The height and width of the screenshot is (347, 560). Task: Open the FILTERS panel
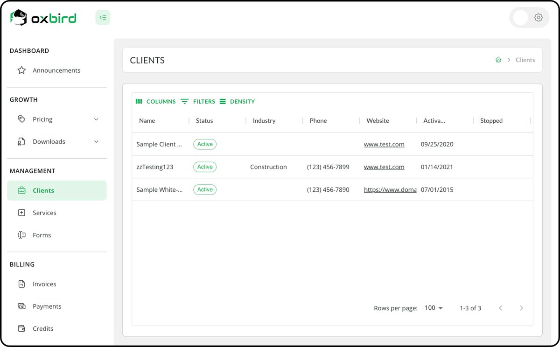click(x=198, y=101)
